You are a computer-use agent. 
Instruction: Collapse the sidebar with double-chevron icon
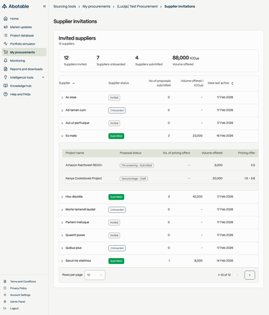(x=44, y=6)
